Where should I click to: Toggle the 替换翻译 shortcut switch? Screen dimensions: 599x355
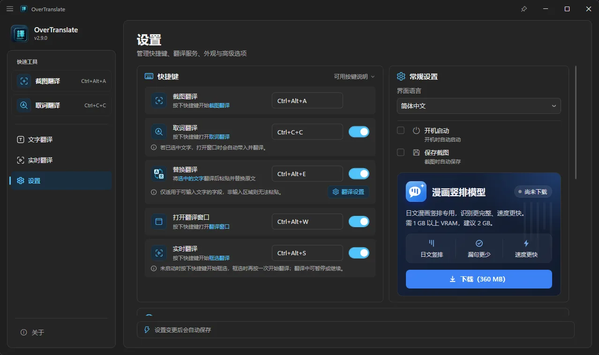pyautogui.click(x=359, y=174)
